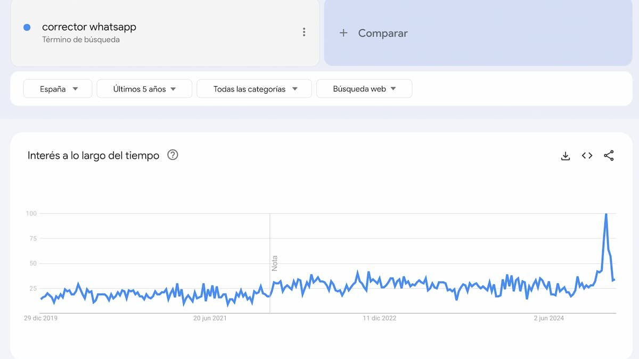Click the blue dot beside corrector whatsapp
Image resolution: width=639 pixels, height=359 pixels.
pos(27,28)
